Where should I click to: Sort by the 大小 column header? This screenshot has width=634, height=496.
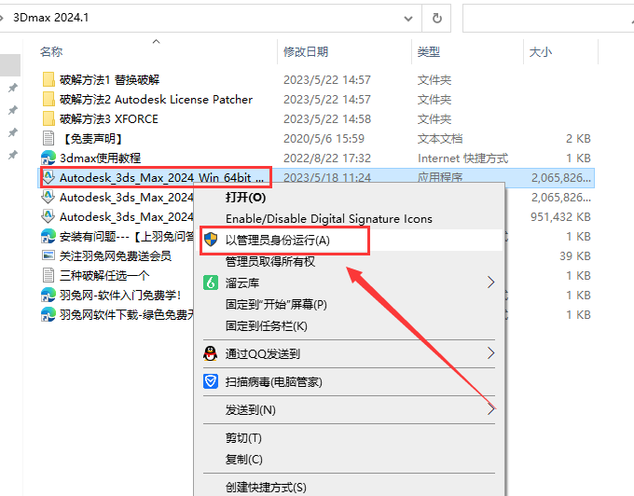pyautogui.click(x=540, y=51)
